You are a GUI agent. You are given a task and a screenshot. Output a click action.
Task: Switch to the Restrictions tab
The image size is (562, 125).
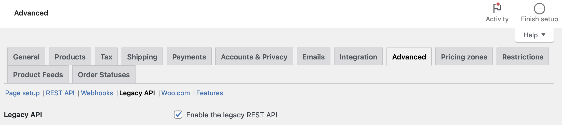coord(523,57)
